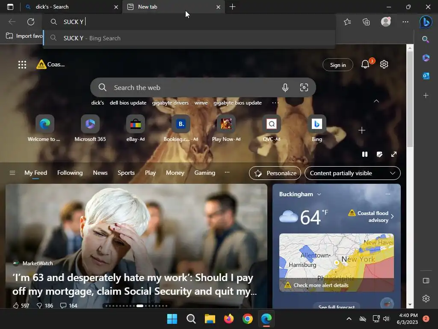Launch Google Chrome from the taskbar
The width and height of the screenshot is (438, 329).
[x=248, y=319]
